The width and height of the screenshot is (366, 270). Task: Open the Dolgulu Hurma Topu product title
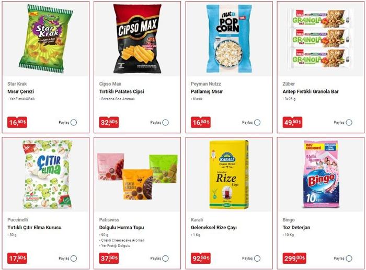122,228
